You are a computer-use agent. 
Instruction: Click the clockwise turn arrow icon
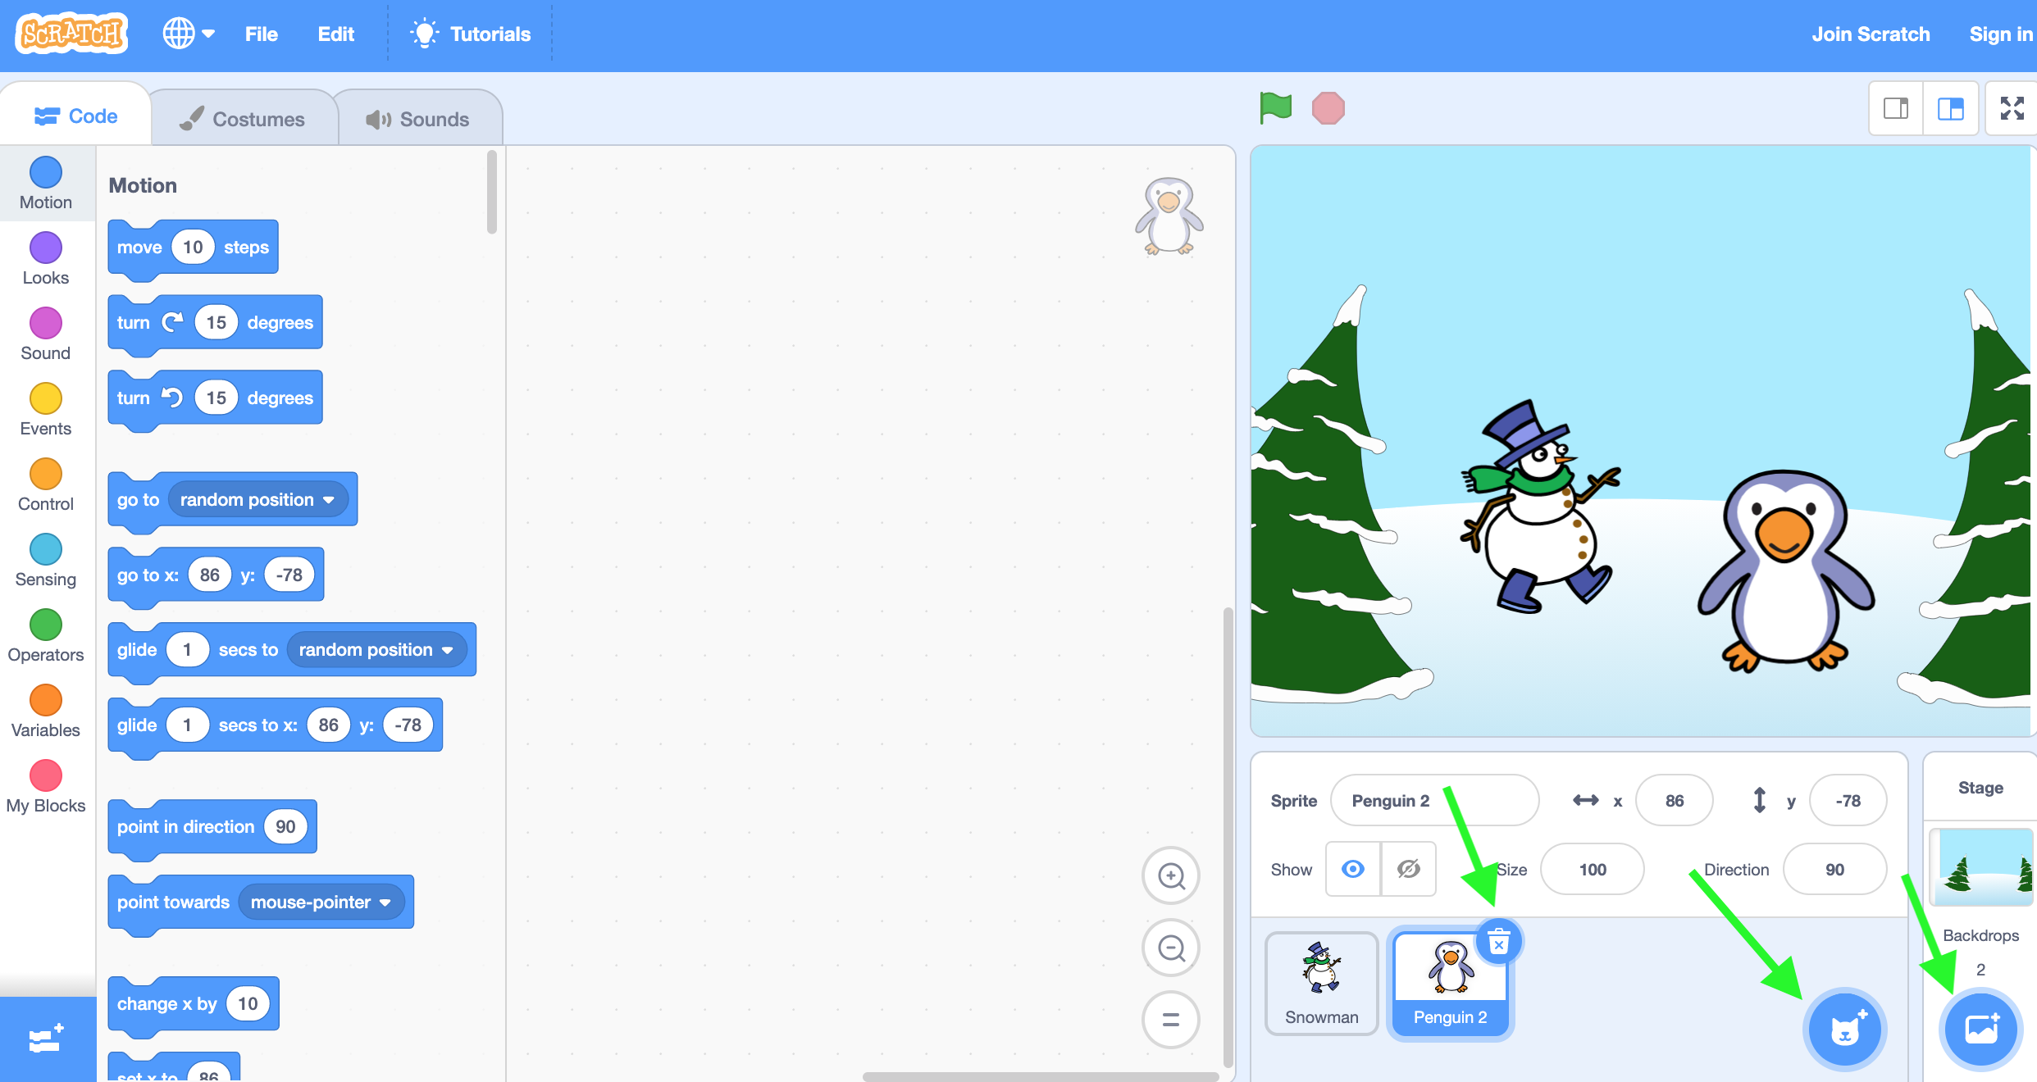pos(172,322)
